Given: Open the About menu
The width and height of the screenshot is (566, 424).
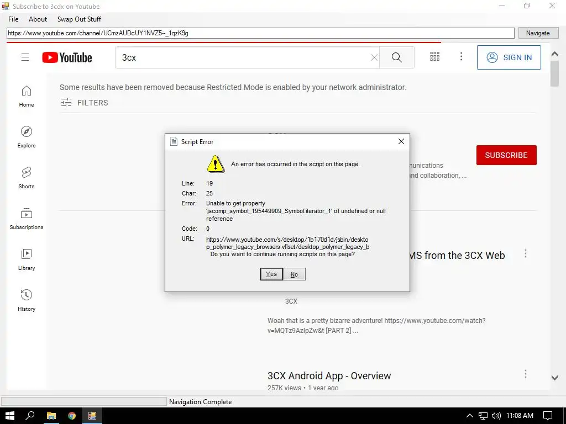Looking at the screenshot, I should point(38,19).
